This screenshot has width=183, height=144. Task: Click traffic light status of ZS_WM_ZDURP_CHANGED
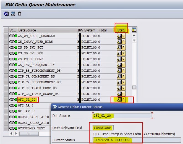[13, 36]
